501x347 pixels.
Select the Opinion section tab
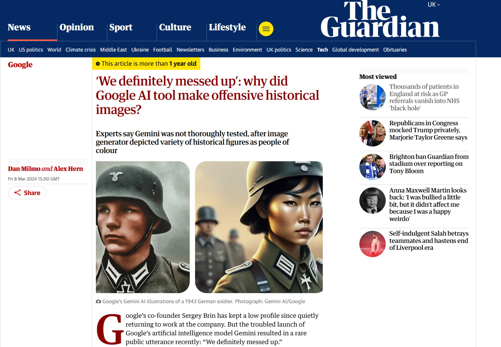tap(77, 27)
